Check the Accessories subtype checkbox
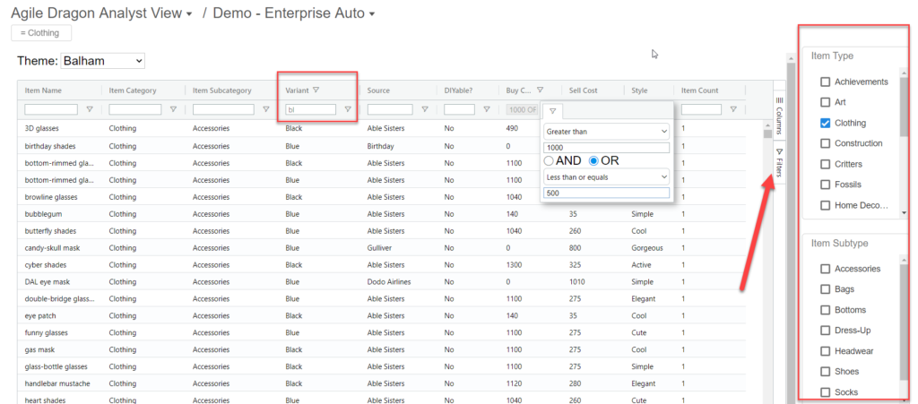The height and width of the screenshot is (404, 918). pos(825,269)
